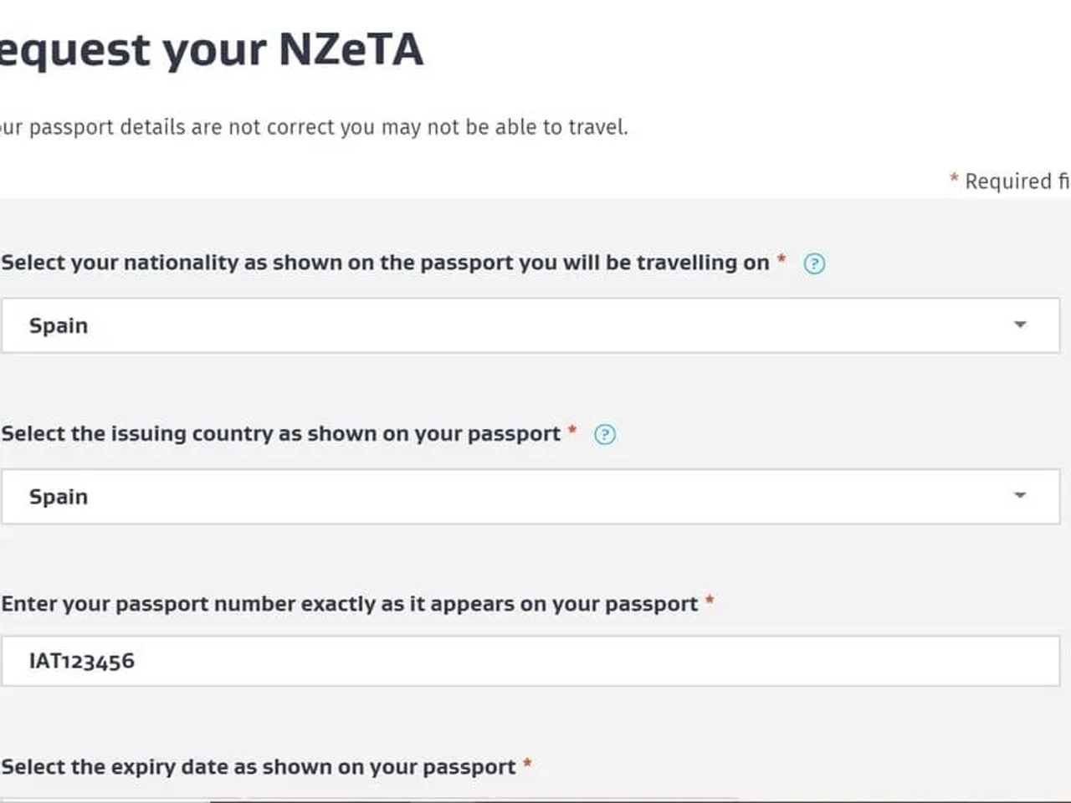Click the asterisk beside the expiry date label

[x=526, y=764]
